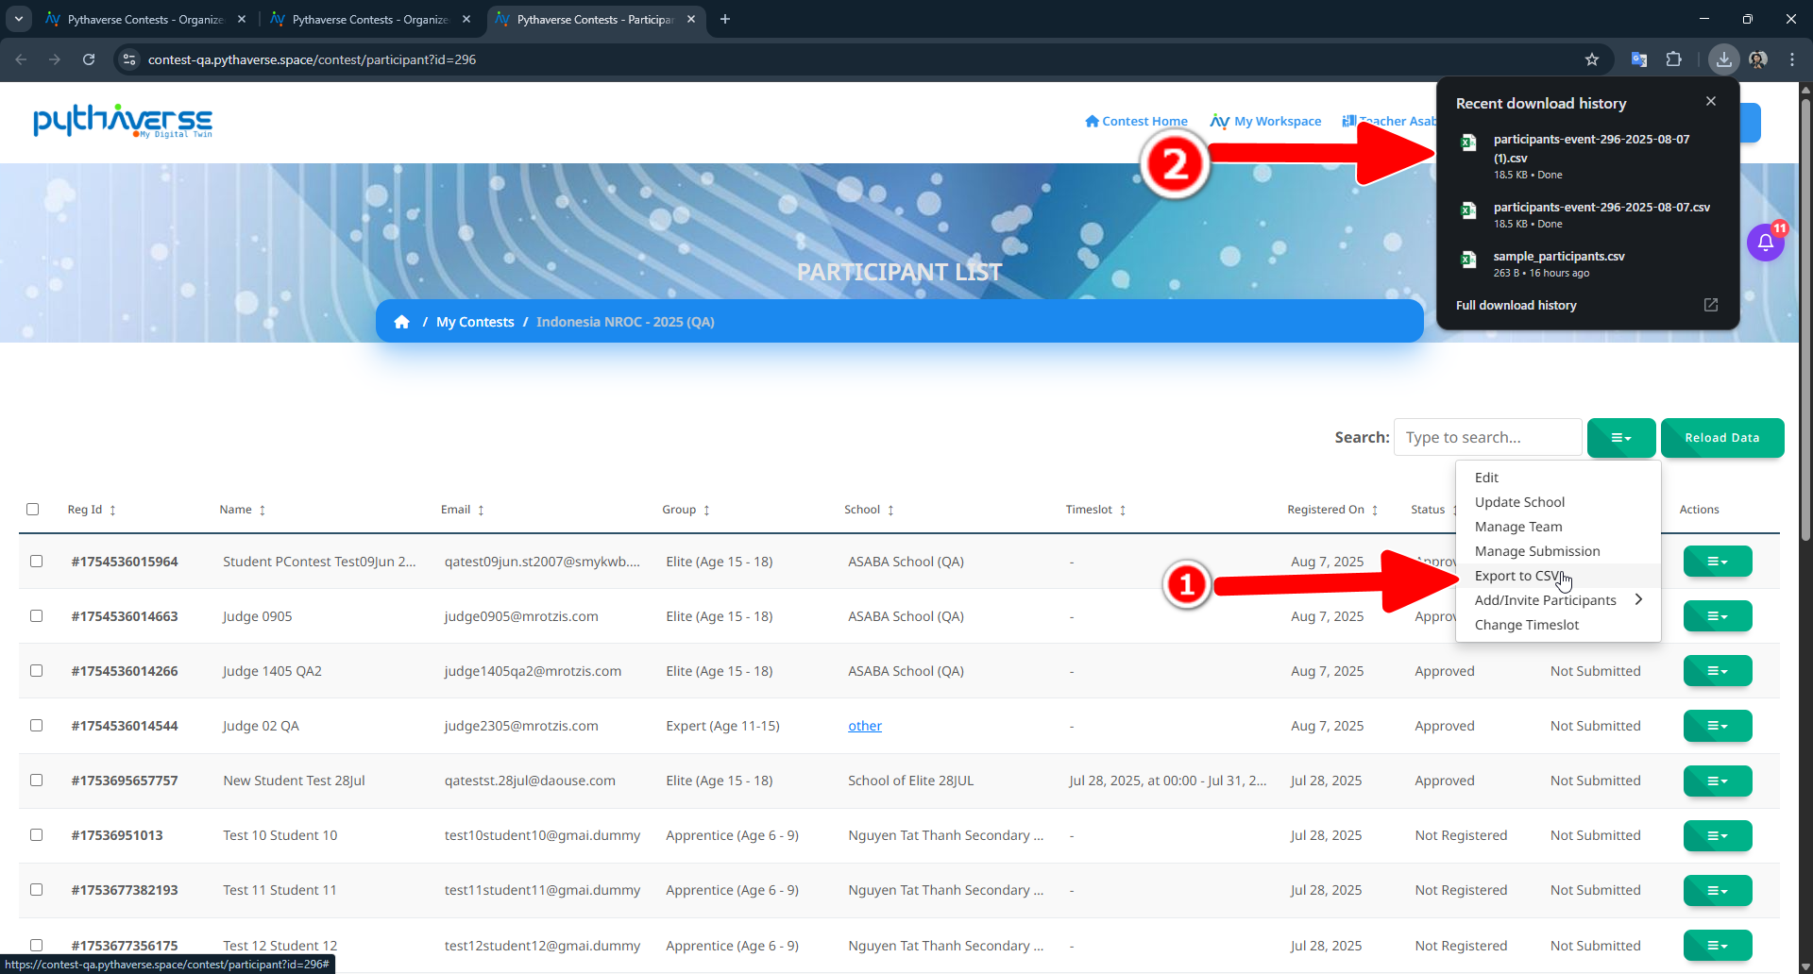The height and width of the screenshot is (974, 1813).
Task: Open Chrome downloads icon
Action: tap(1723, 59)
